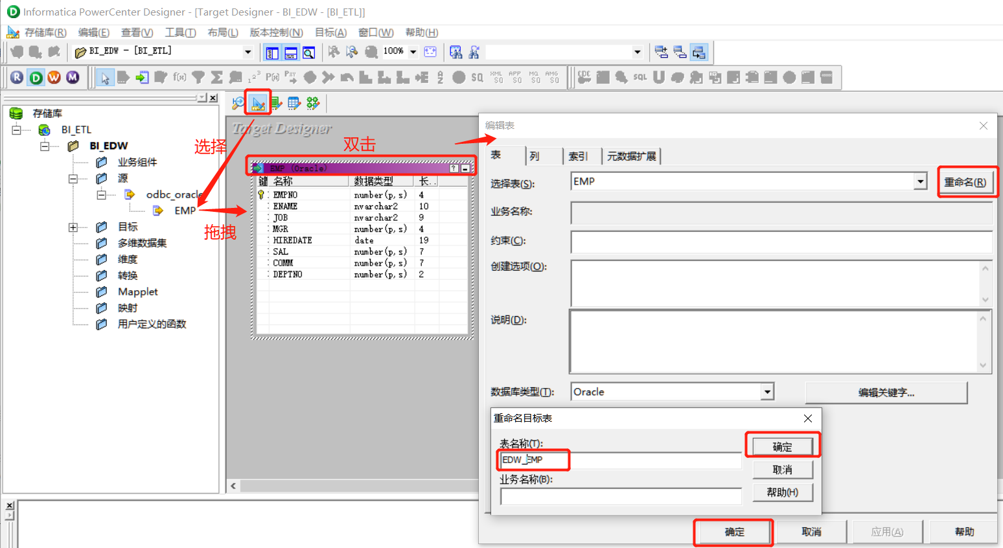Open the 版本控制(N) menu
1003x548 pixels.
(x=276, y=32)
